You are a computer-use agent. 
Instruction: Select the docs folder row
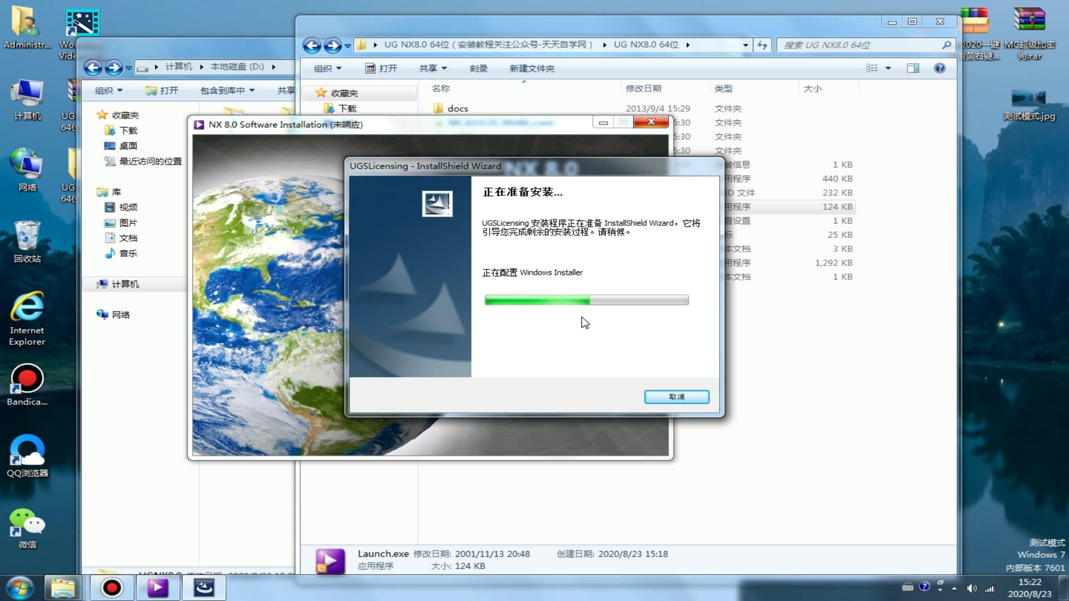point(643,109)
